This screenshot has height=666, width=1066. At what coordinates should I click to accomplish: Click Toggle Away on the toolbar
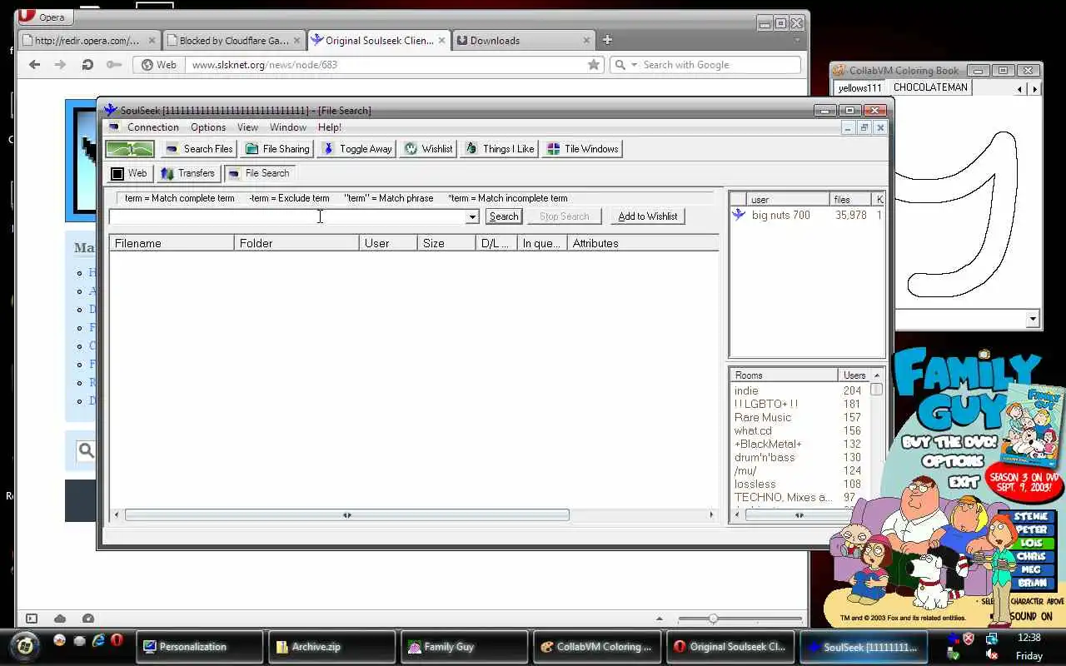357,149
